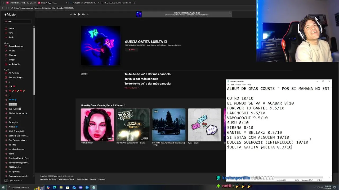This screenshot has width=339, height=190.
Task: Open the Bad Bunny's Most playlist
Action: tap(18, 140)
